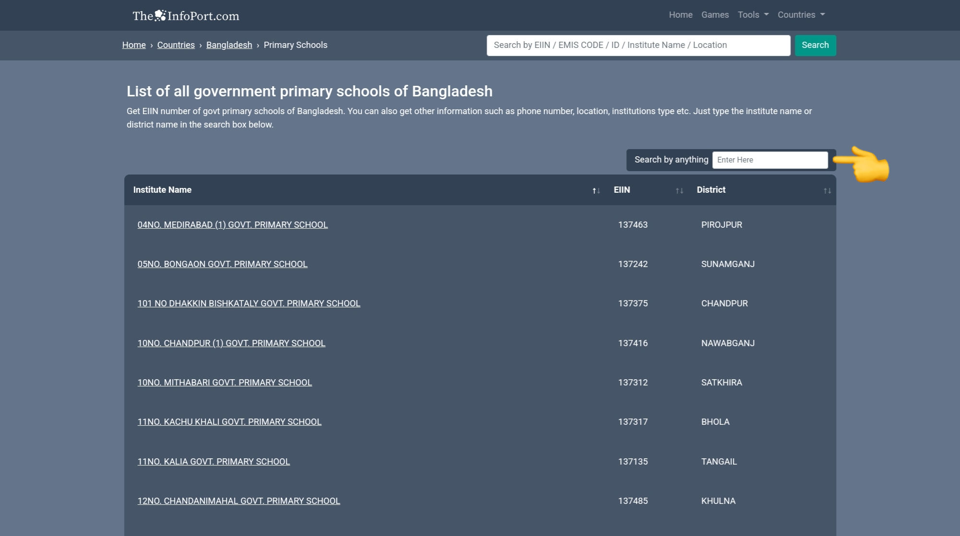This screenshot has width=960, height=536.
Task: Click the SUNAMGANJ district cell
Action: coord(728,264)
